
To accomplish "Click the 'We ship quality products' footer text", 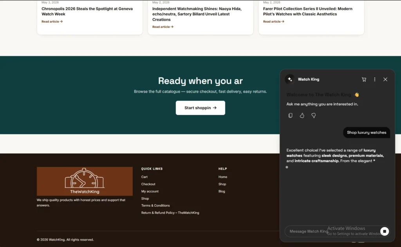I will click(x=81, y=202).
